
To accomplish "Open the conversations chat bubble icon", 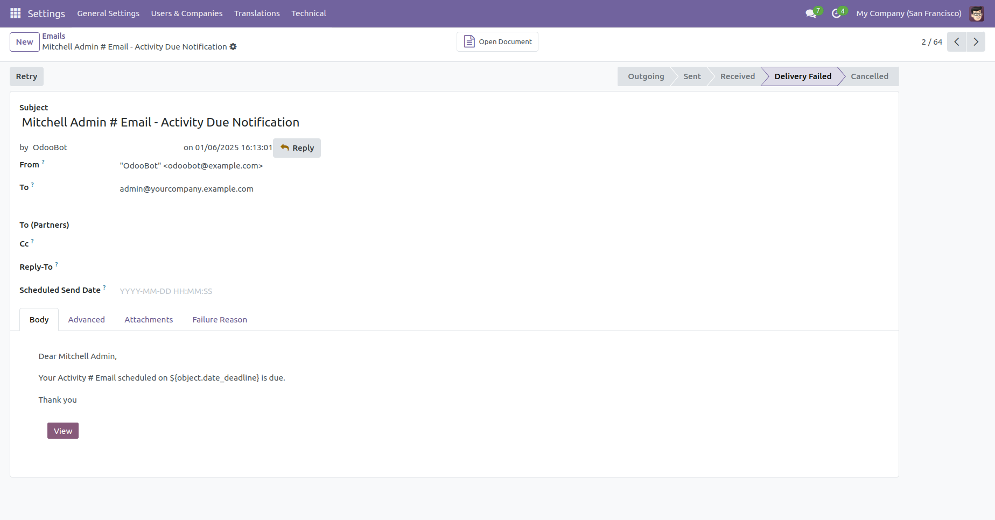I will 811,13.
